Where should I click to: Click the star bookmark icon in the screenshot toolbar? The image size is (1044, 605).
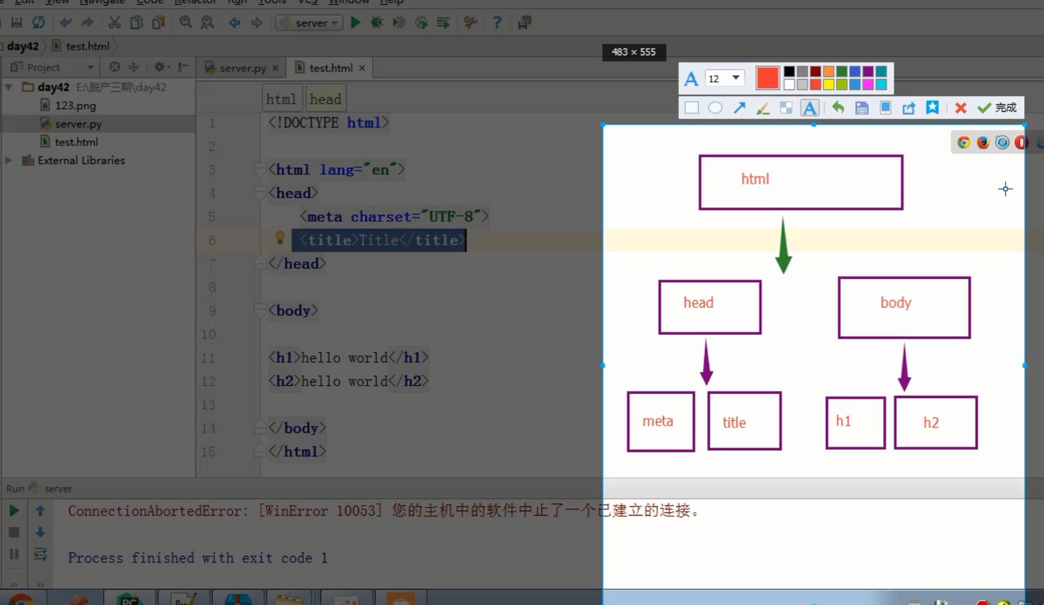(x=932, y=107)
